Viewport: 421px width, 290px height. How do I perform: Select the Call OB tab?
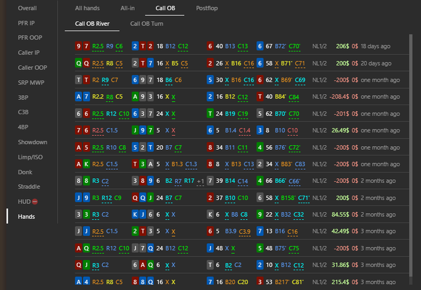point(165,8)
